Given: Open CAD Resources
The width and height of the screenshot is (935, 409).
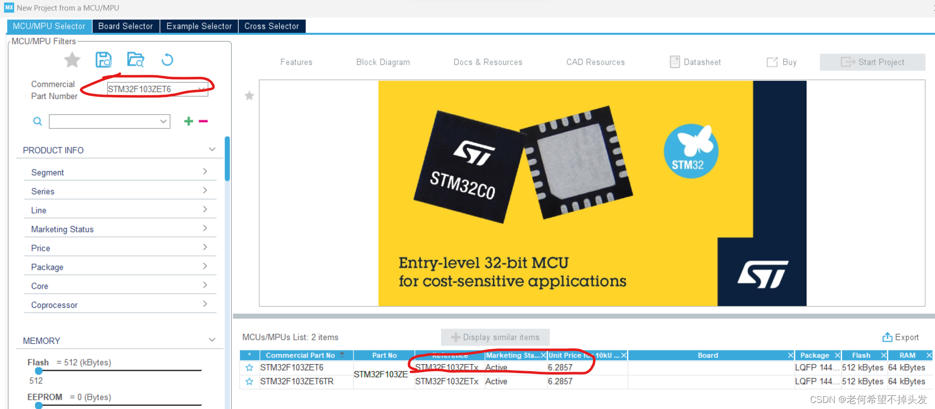Looking at the screenshot, I should 596,62.
